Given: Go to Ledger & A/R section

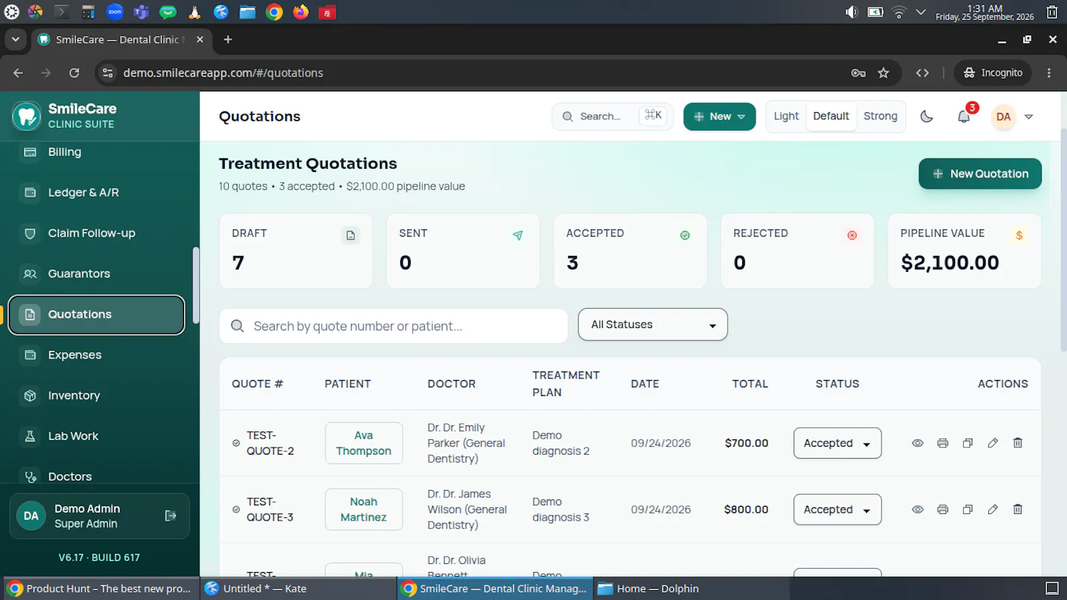Looking at the screenshot, I should pos(96,193).
